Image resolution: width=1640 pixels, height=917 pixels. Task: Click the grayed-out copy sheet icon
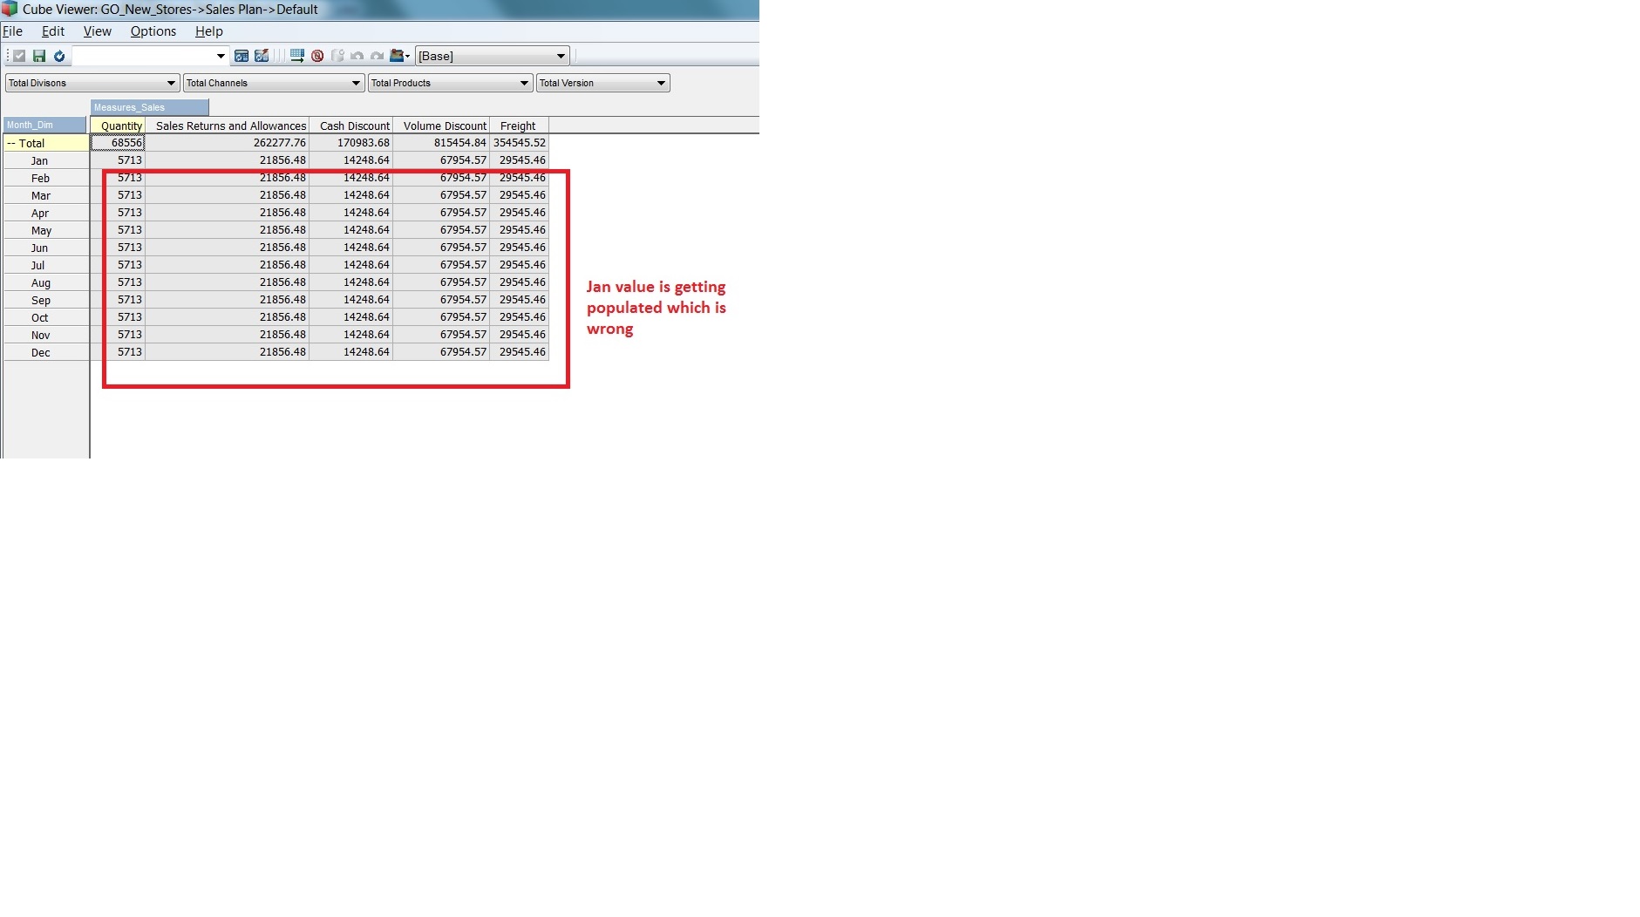tap(337, 56)
